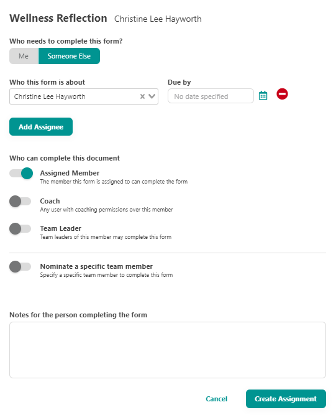Focus the No date specified field

211,96
